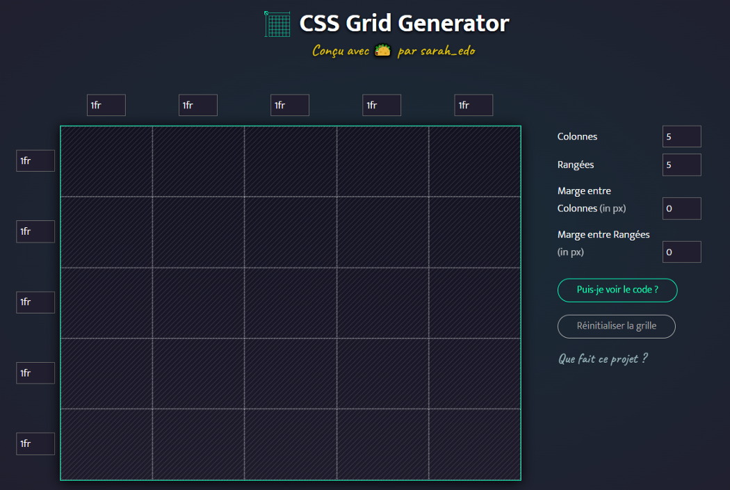This screenshot has height=490, width=730.
Task: Select the center grid cell
Action: (291, 303)
